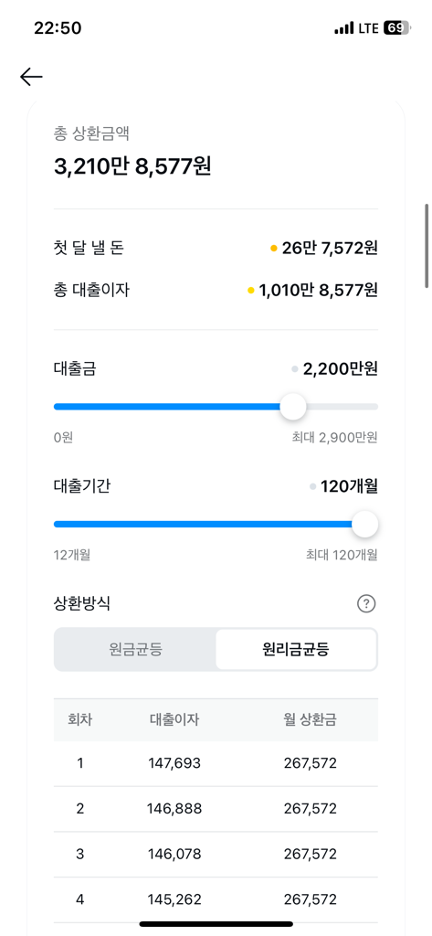This screenshot has width=432, height=936.
Task: Tap the 월 상환금 column header
Action: click(x=311, y=720)
